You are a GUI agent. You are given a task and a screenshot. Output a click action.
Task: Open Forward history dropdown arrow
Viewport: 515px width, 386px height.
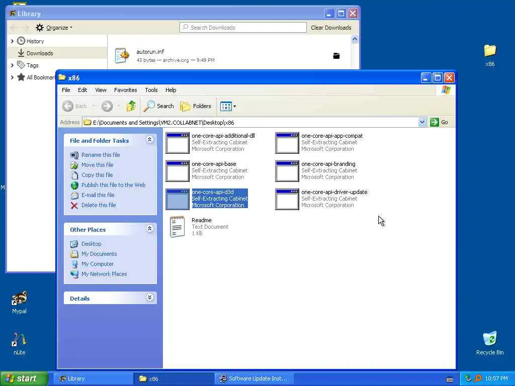point(119,106)
